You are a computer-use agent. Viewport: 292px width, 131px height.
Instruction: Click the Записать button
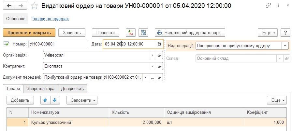(x=72, y=33)
